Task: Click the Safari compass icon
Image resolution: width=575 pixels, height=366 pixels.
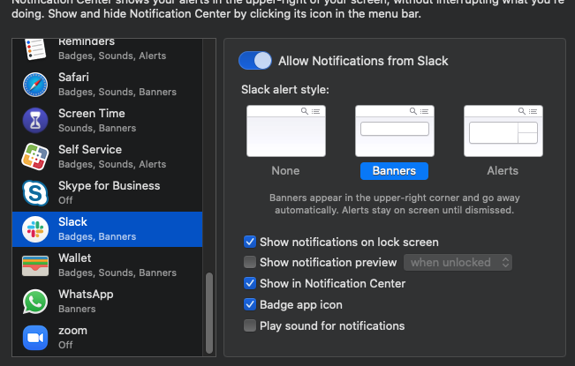Action: (x=35, y=85)
